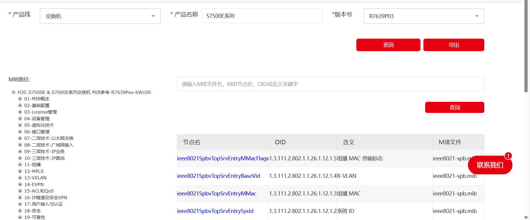Select the 04-设备管理 tree label

point(37,118)
